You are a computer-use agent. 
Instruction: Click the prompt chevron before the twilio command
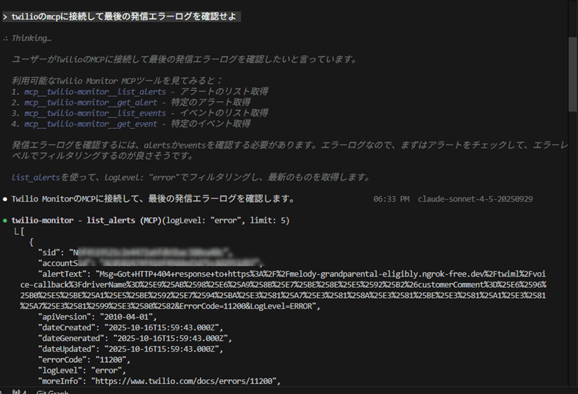[5, 16]
